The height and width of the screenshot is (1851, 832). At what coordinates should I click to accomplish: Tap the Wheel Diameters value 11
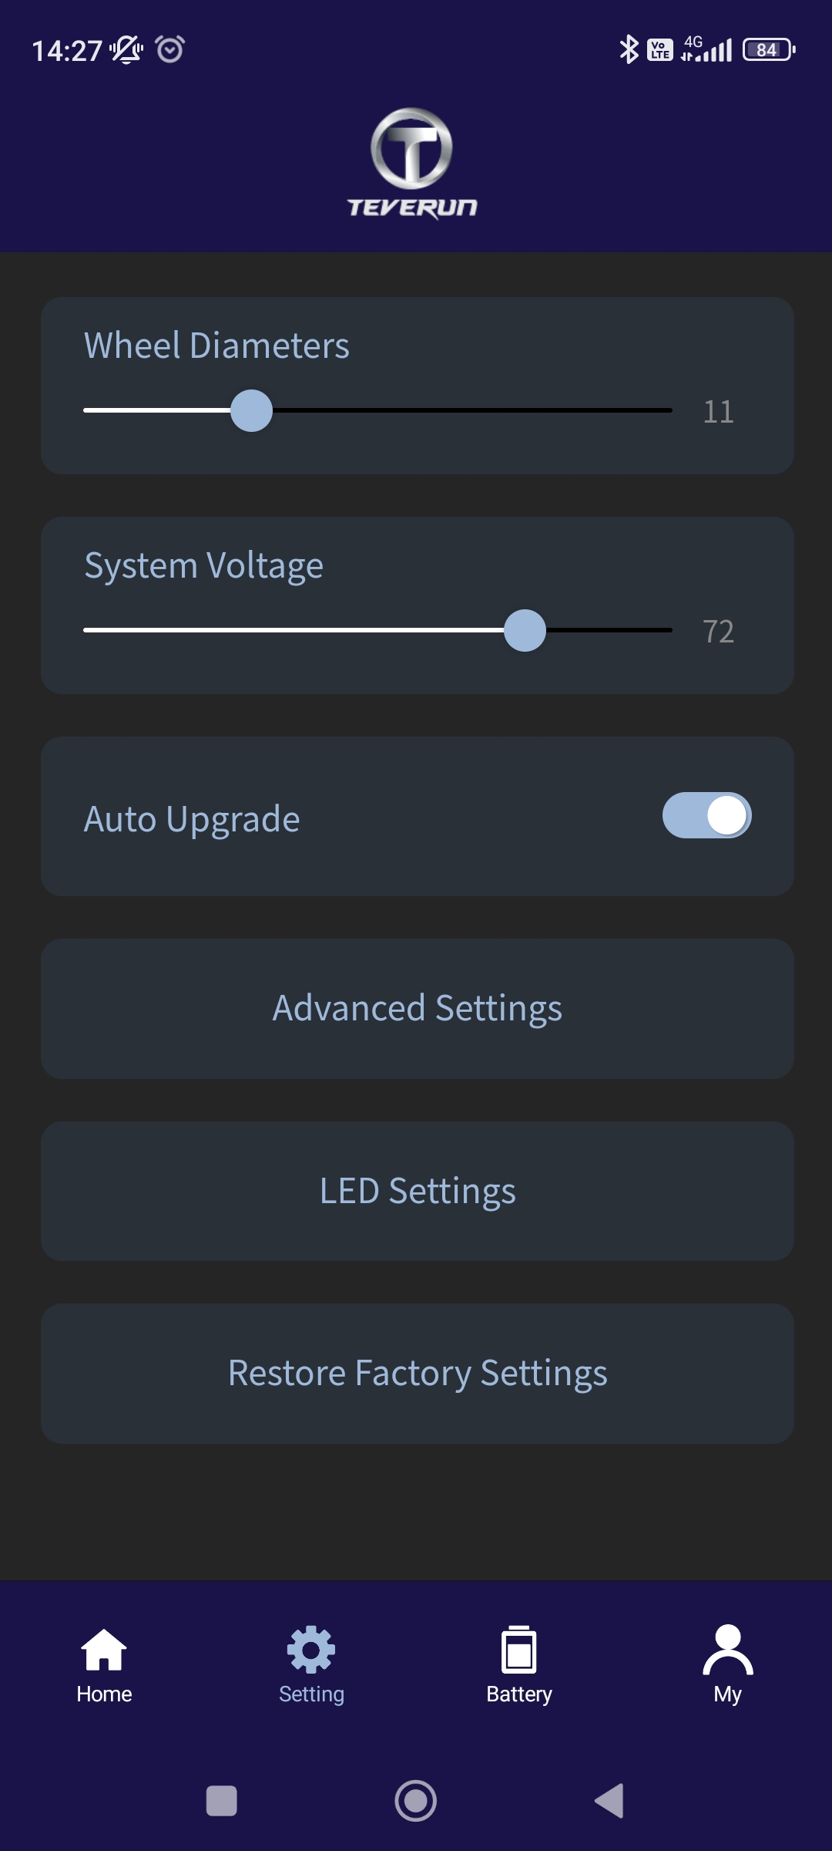718,412
